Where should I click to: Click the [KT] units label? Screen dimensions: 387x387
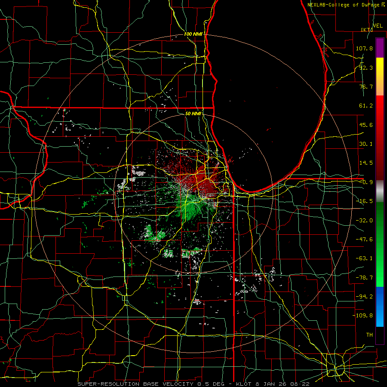(x=367, y=30)
